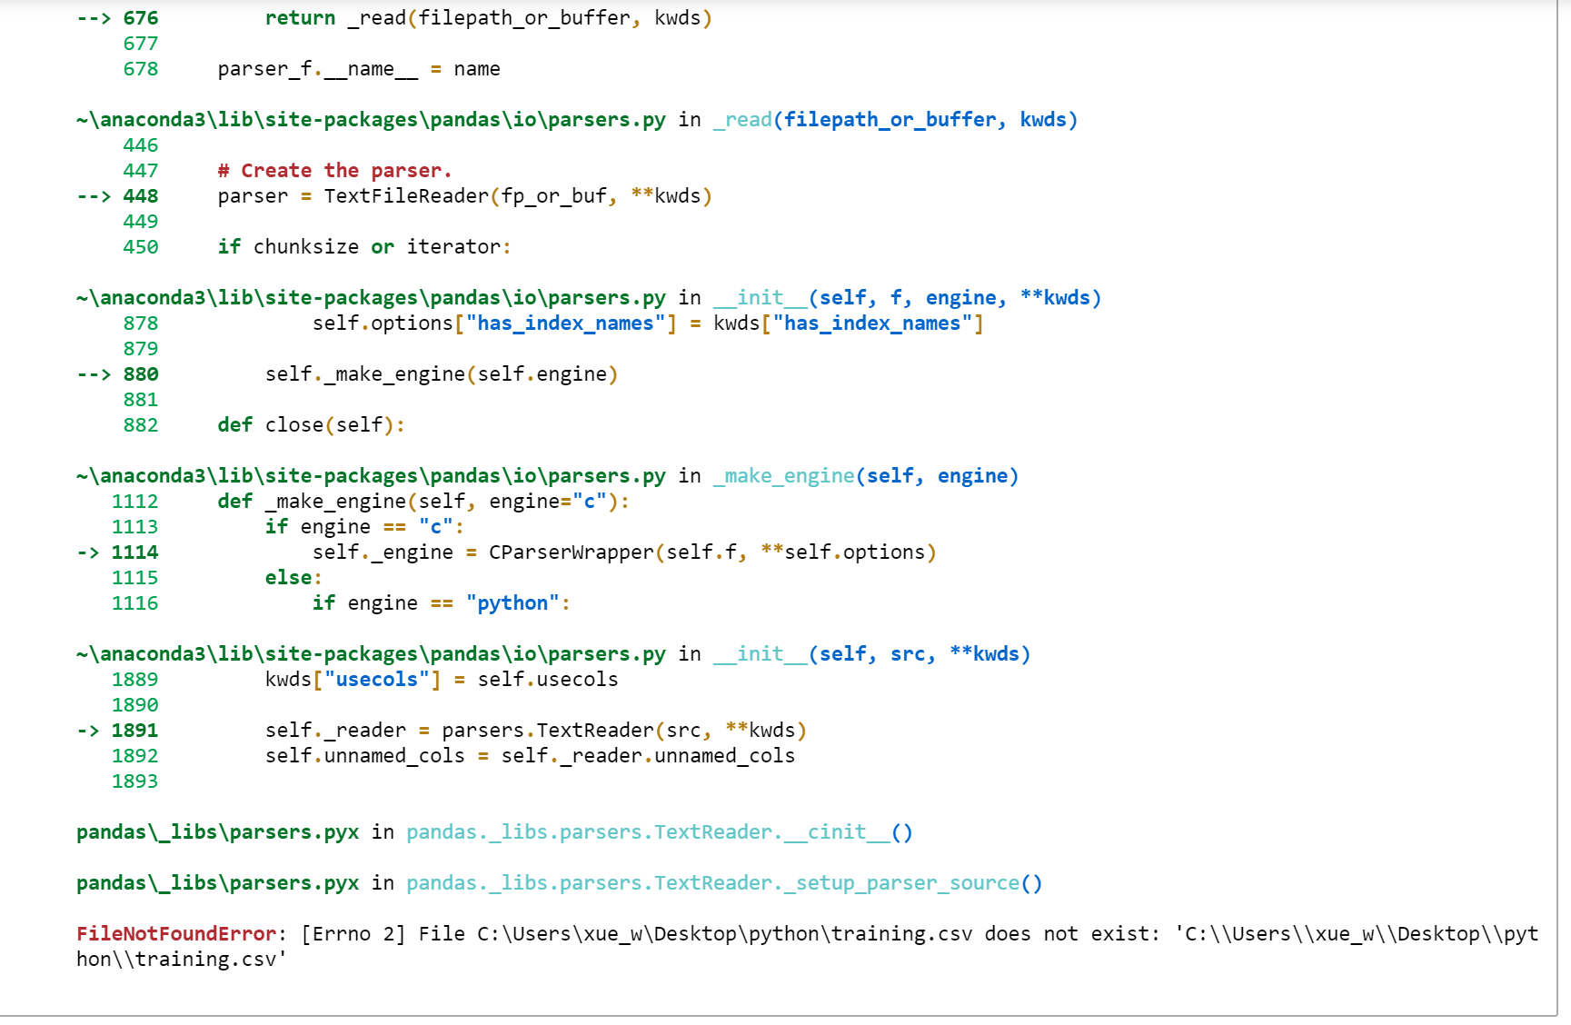Select line 880 self._make_engine call
This screenshot has height=1025, width=1571.
(x=441, y=373)
